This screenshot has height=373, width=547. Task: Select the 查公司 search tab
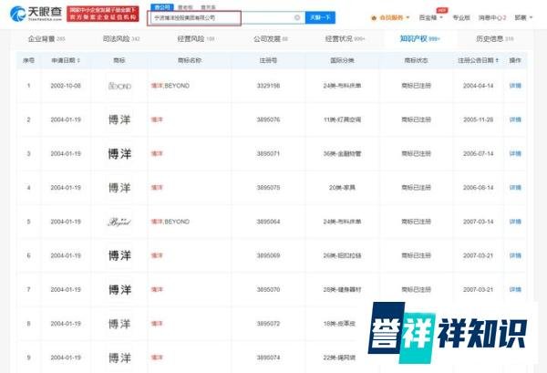pos(162,7)
